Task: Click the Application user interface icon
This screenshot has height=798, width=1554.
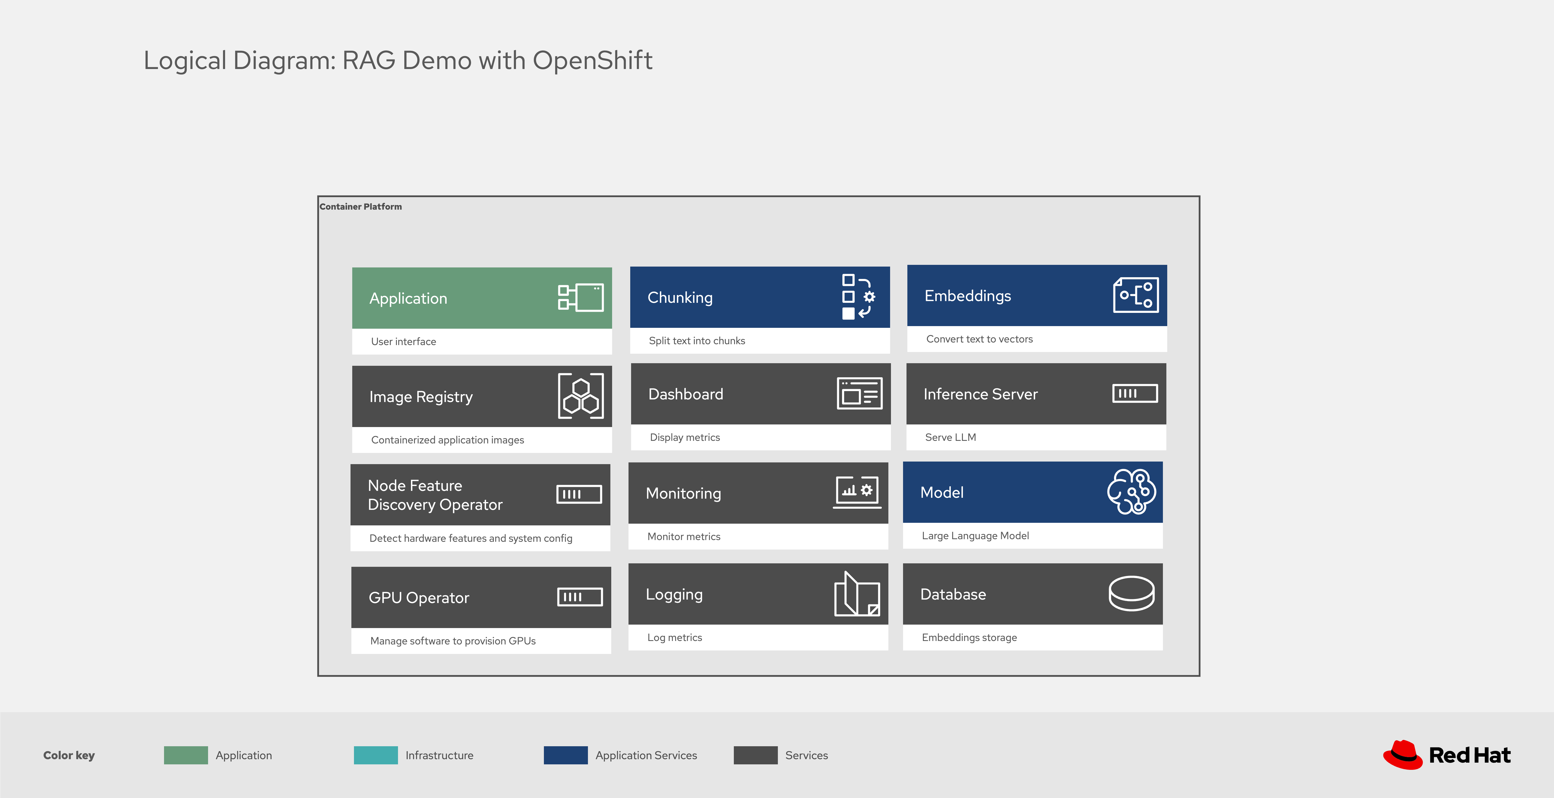Action: click(x=580, y=298)
